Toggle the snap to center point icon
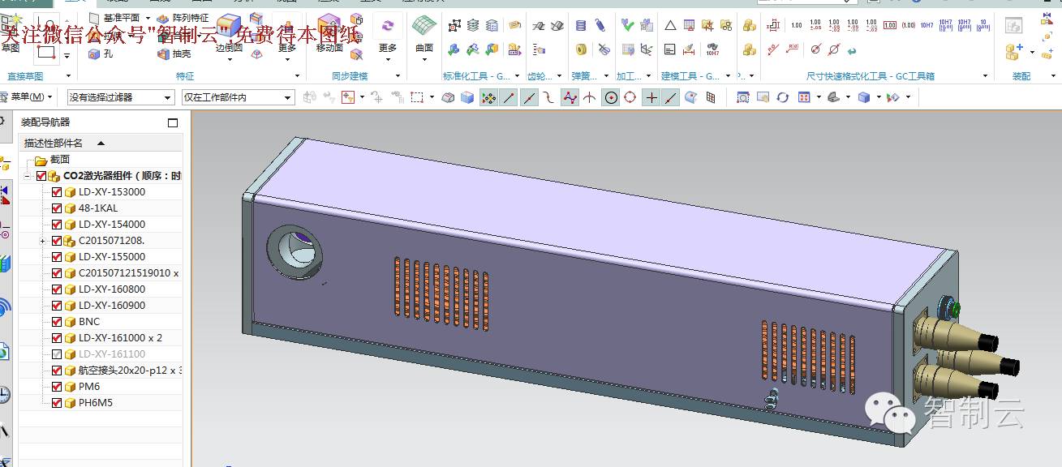This screenshot has height=467, width=1062. coord(610,97)
